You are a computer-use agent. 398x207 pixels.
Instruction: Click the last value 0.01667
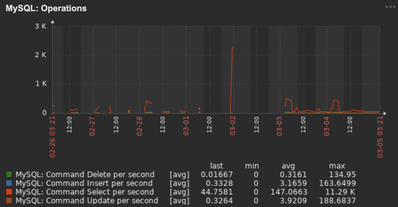coord(217,175)
